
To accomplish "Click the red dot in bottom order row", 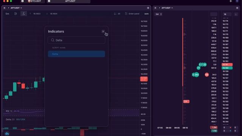I will click(230, 128).
